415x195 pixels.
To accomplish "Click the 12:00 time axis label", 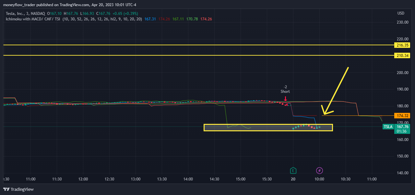I will point(83,179).
